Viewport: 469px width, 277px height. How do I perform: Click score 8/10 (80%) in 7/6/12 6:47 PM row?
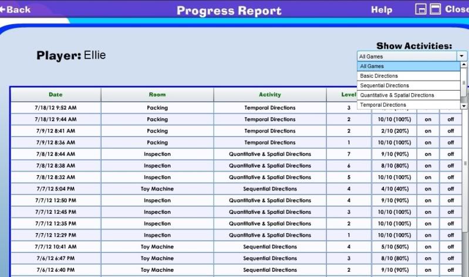click(x=394, y=258)
